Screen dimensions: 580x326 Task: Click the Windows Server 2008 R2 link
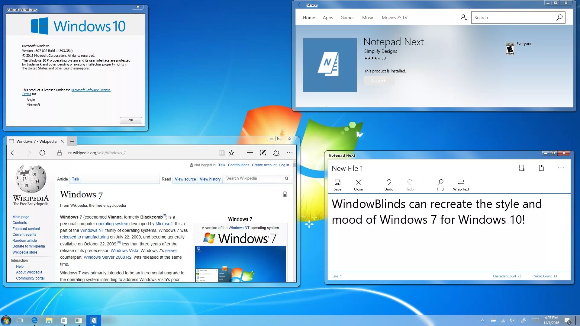pyautogui.click(x=108, y=257)
